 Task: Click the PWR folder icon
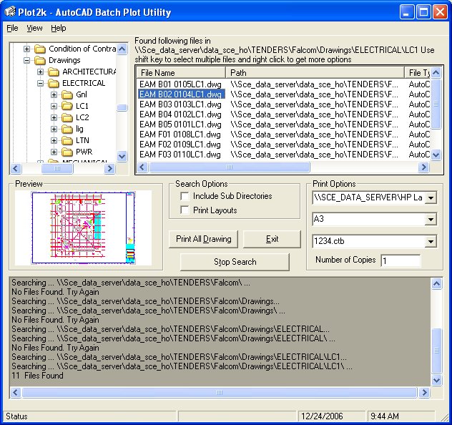click(x=67, y=152)
